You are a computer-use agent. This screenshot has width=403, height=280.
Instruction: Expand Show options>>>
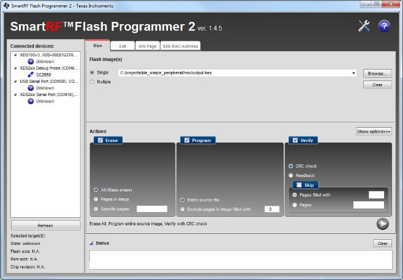[374, 132]
